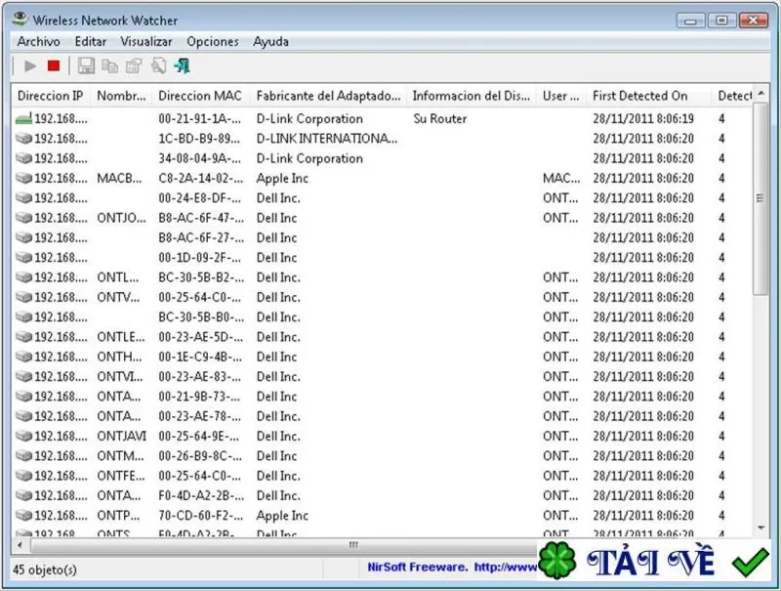Click the vertical scrollbar up arrow
Image resolution: width=781 pixels, height=591 pixels.
(x=760, y=93)
